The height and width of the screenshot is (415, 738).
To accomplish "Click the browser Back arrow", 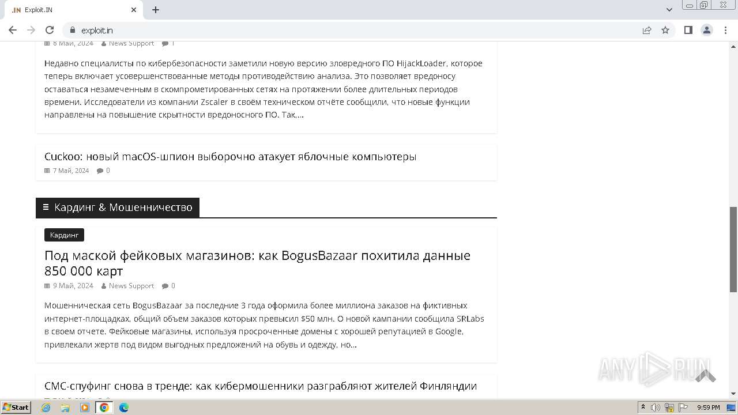I will tap(13, 30).
